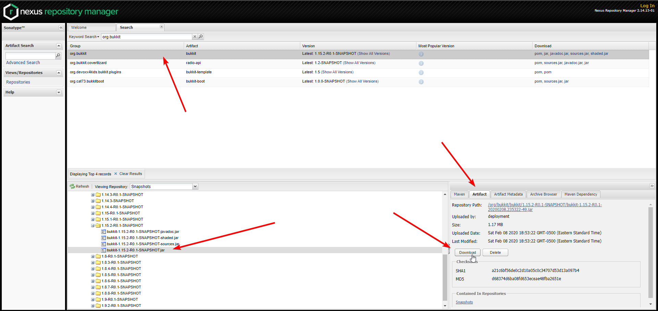Expand the 1.8-R0.1-SNAPSHOT folder

pyautogui.click(x=93, y=257)
